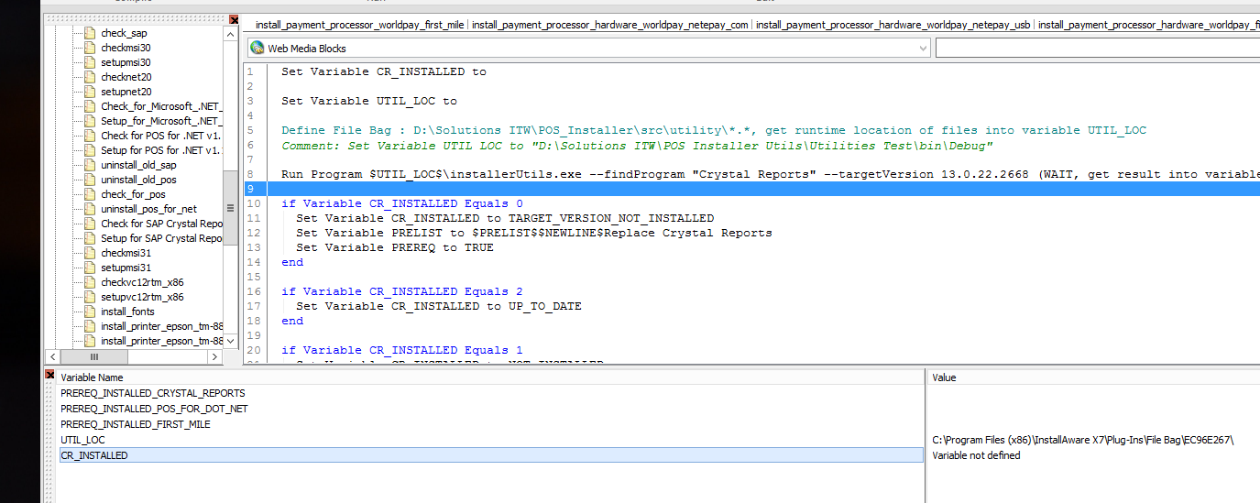Click 'Variable not defined' value cell
The image size is (1260, 503).
976,455
